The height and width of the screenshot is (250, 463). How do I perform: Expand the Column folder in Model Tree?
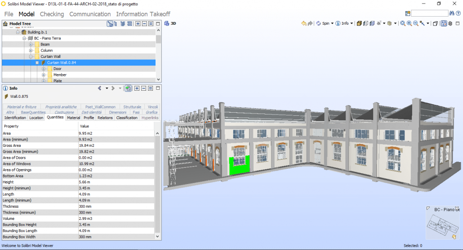31,50
